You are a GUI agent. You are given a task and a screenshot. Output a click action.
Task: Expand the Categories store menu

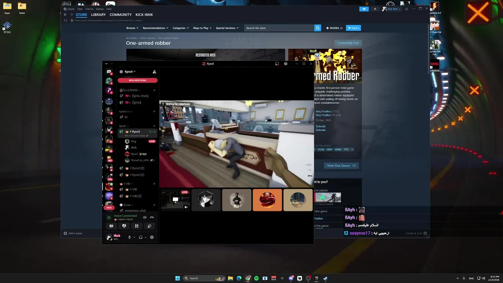coord(181,28)
